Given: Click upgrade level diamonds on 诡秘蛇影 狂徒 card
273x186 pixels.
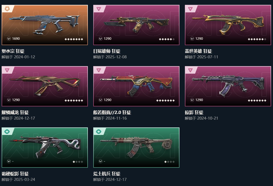Looking at the screenshot, I should point(78,162).
